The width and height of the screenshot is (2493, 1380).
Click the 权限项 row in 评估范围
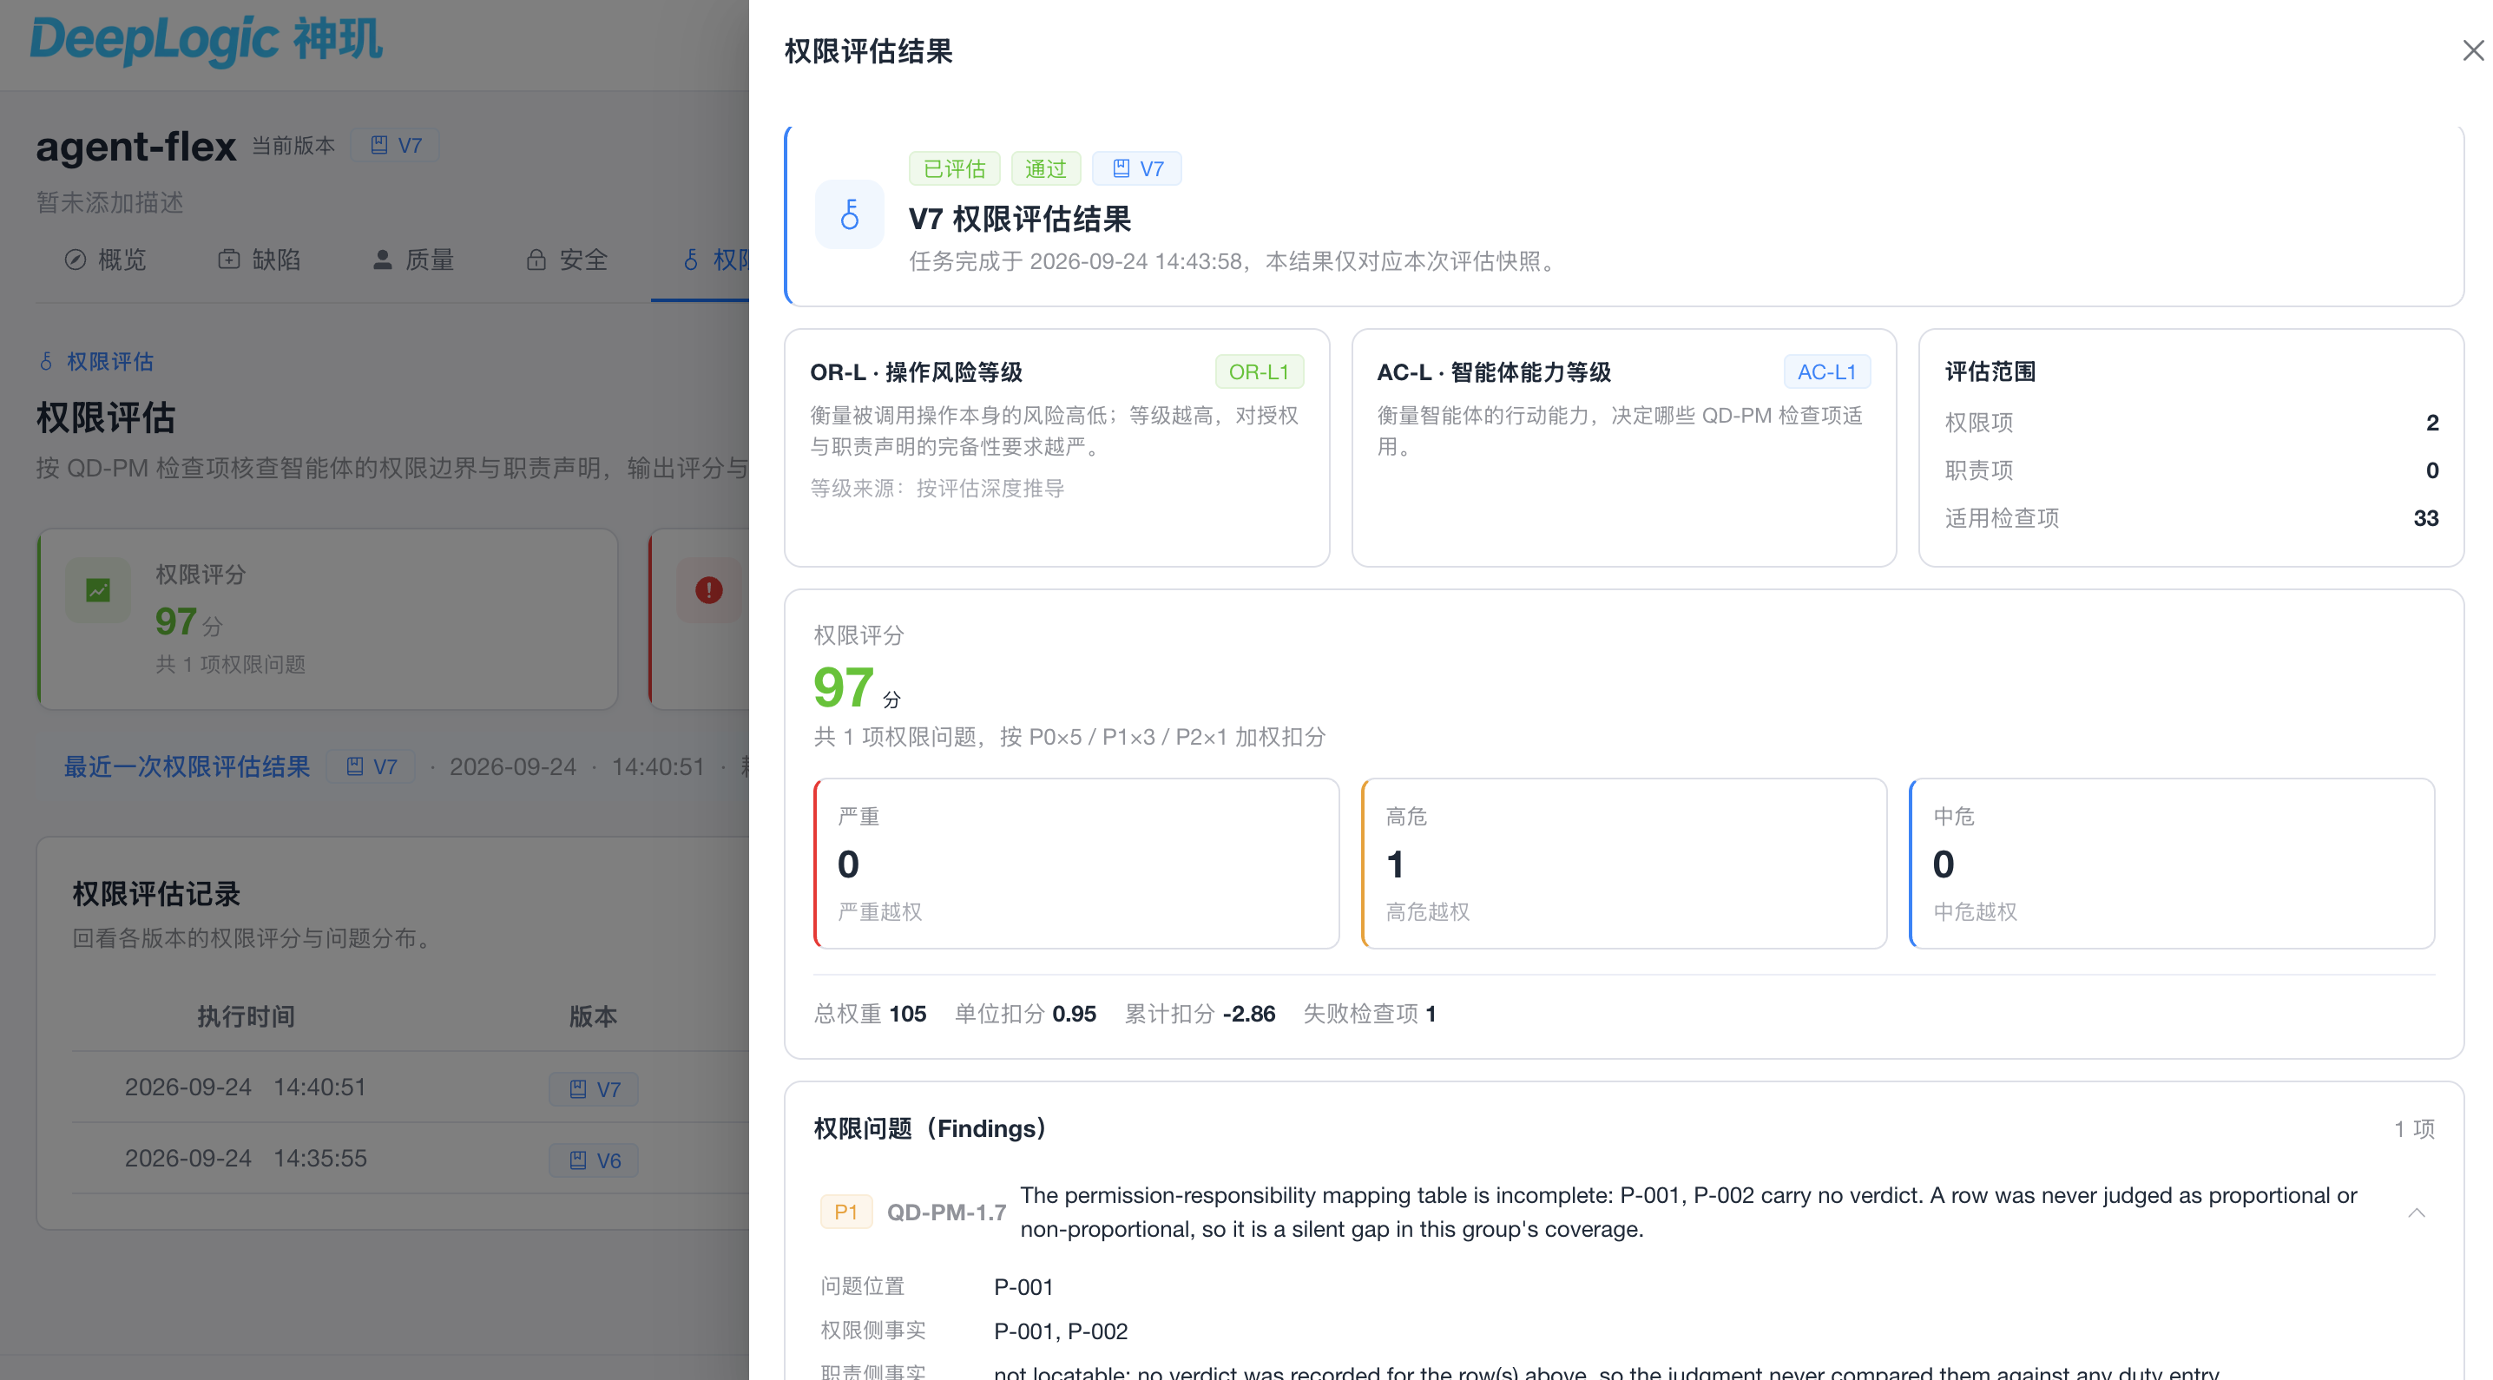(2191, 423)
